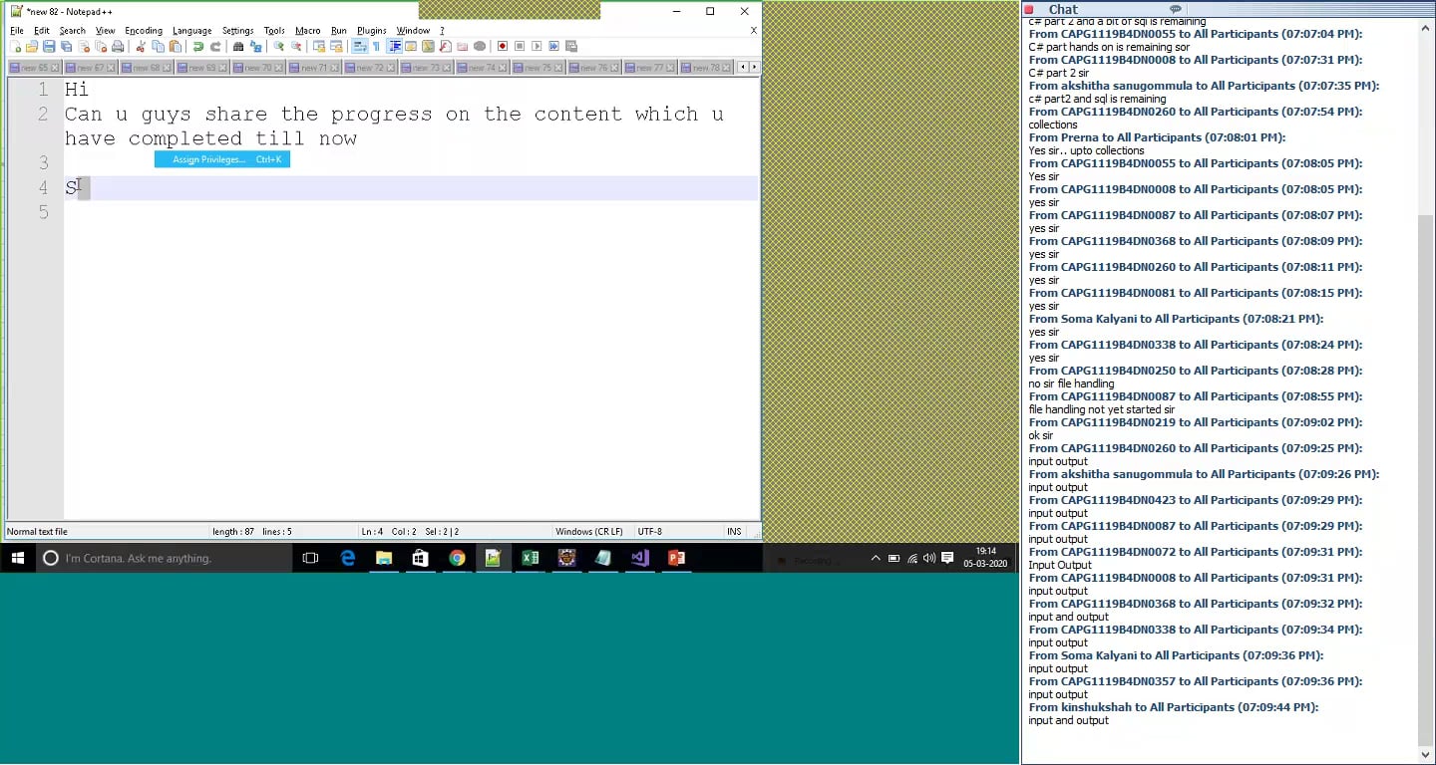Viewport: 1436px width, 765px height.
Task: Run macro multiple times icon
Action: tap(553, 46)
